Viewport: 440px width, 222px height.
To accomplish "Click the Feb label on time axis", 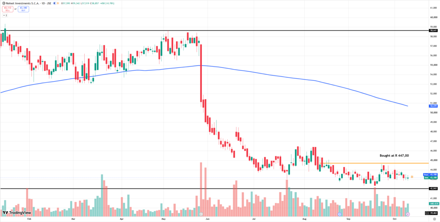I will [29, 219].
